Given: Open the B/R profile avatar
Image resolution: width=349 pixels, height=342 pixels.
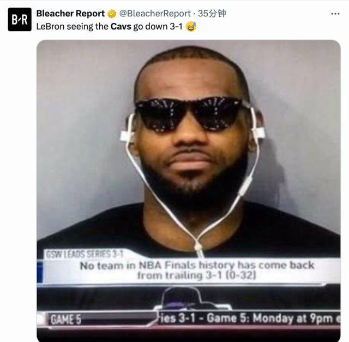Looking at the screenshot, I should pos(20,20).
